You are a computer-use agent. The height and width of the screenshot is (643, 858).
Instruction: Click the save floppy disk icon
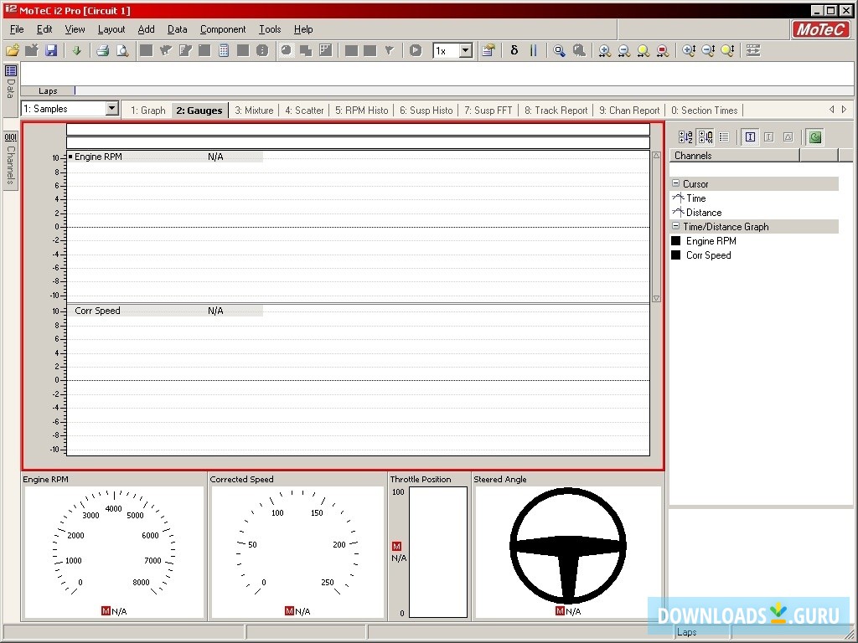pyautogui.click(x=51, y=50)
